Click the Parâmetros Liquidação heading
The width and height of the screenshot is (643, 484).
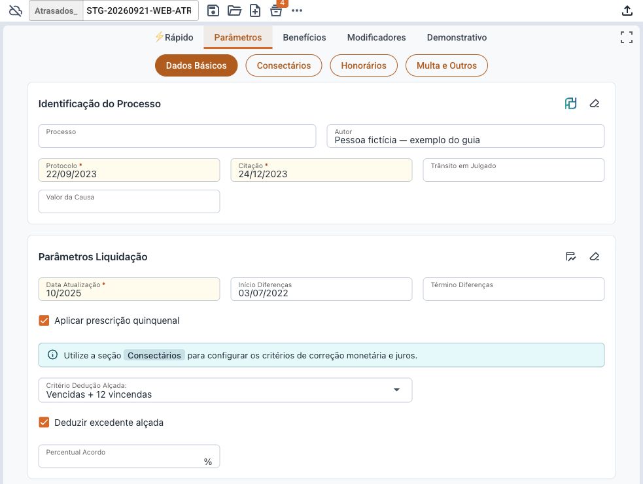[x=93, y=257]
